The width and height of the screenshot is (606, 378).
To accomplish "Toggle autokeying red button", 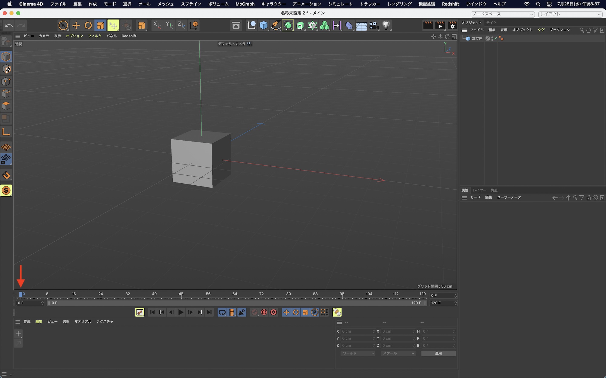I will (x=264, y=312).
